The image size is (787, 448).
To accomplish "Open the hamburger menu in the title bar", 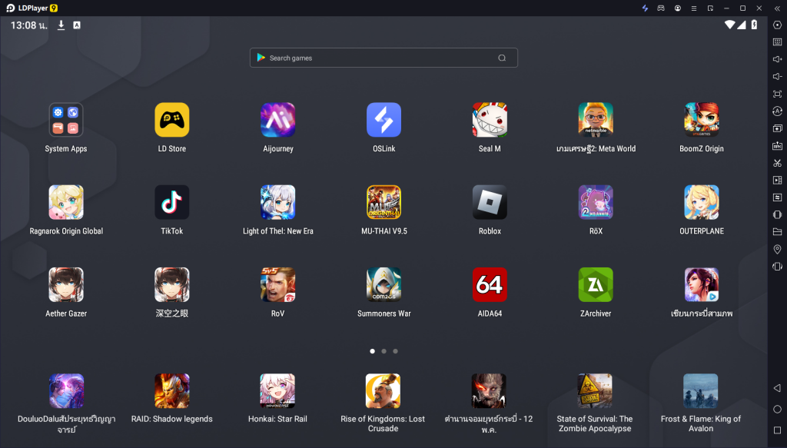I will 692,8.
